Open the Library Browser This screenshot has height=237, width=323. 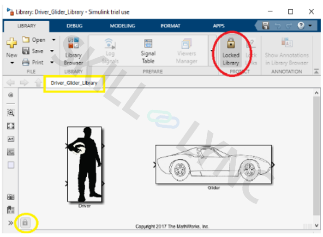[73, 51]
